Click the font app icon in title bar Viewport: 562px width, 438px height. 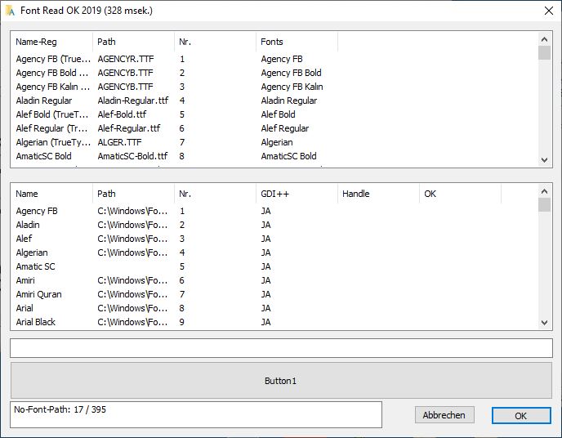point(10,11)
